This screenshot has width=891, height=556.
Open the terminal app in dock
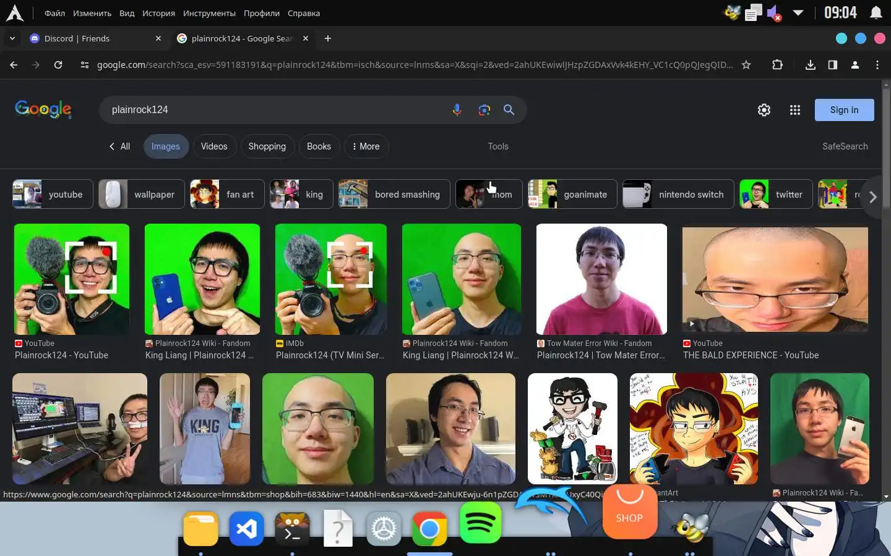pos(292,529)
